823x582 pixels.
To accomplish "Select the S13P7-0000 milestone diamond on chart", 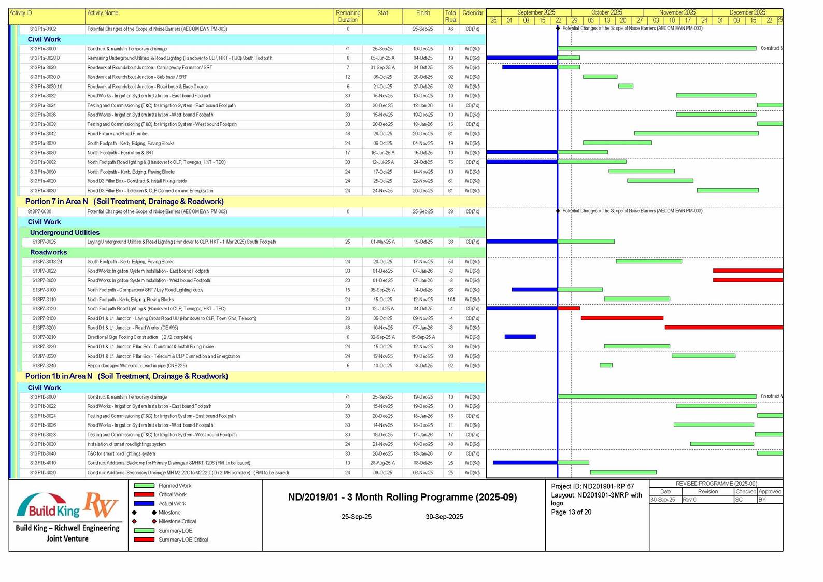I will pos(558,211).
